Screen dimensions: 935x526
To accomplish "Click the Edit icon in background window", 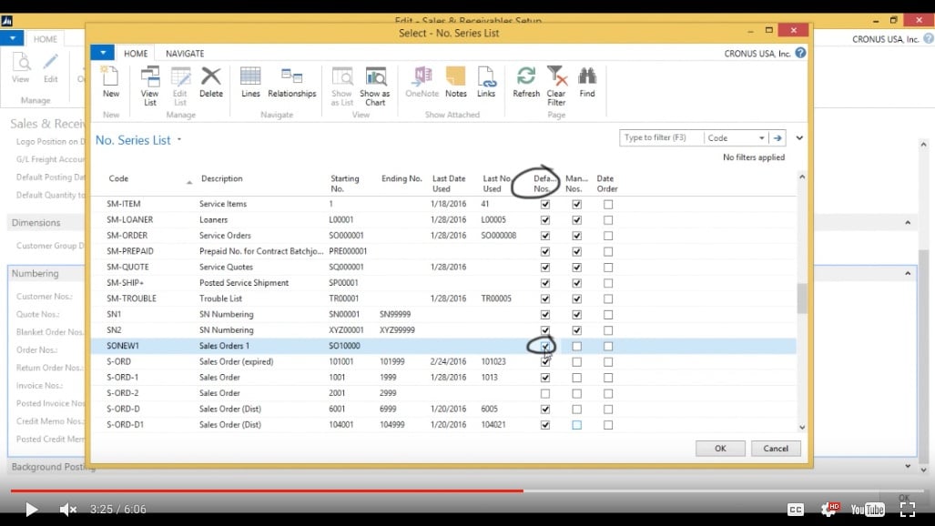I will pos(51,68).
